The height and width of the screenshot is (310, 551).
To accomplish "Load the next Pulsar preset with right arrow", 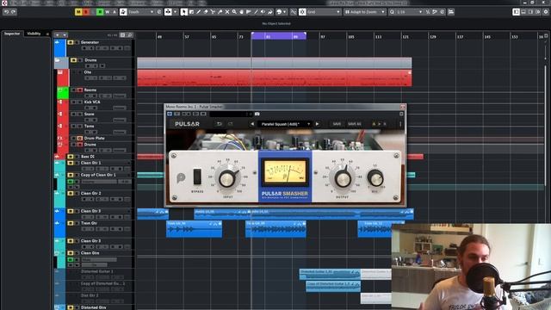I will [318, 124].
